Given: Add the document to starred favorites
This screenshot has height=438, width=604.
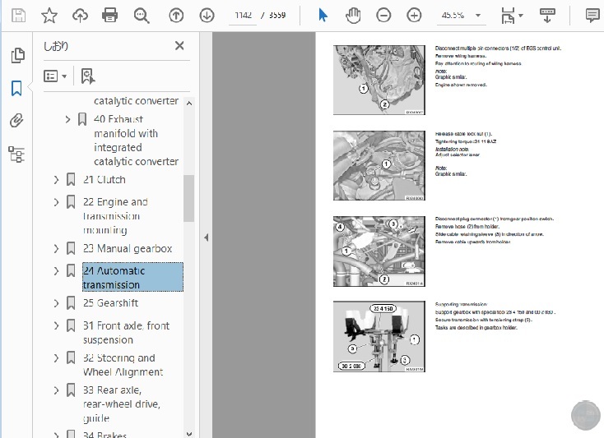Looking at the screenshot, I should click(49, 16).
